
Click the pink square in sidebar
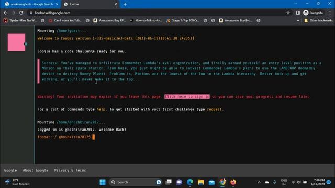tap(16, 42)
